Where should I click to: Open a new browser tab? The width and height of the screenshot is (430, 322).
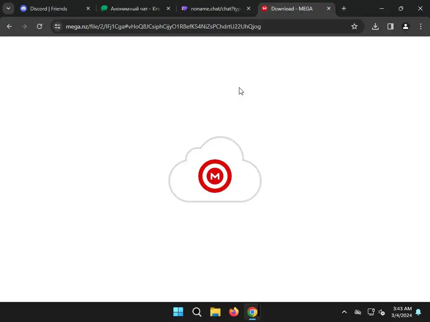click(343, 8)
